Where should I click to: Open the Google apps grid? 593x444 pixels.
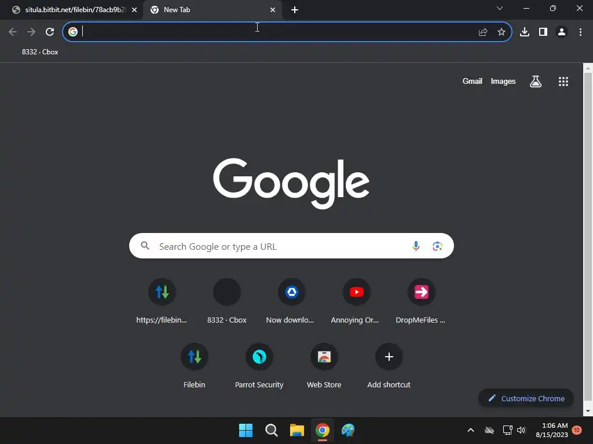(563, 82)
